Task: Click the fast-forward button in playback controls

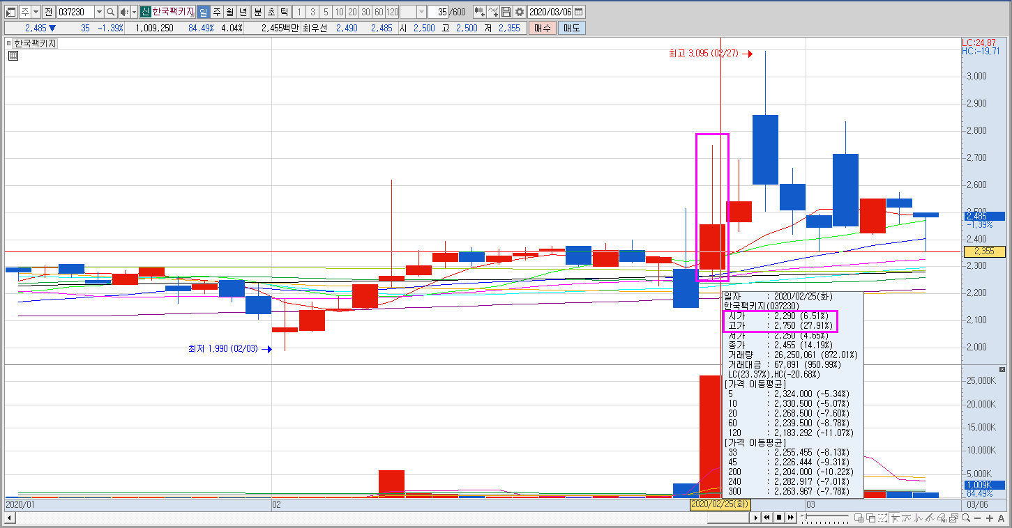Action: click(791, 518)
